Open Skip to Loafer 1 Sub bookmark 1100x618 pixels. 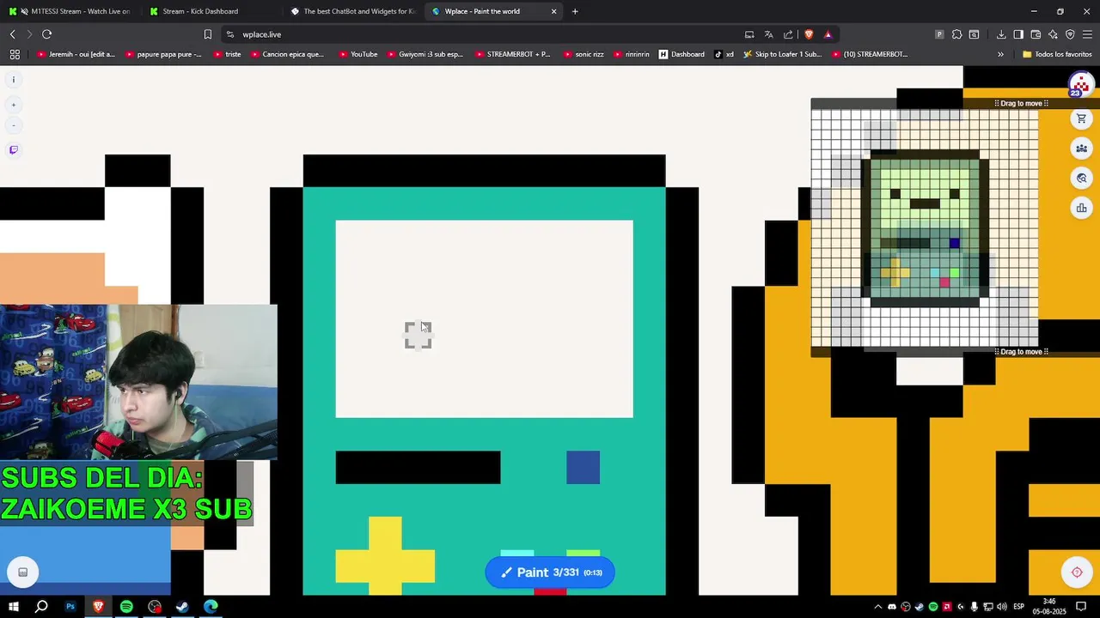(783, 54)
